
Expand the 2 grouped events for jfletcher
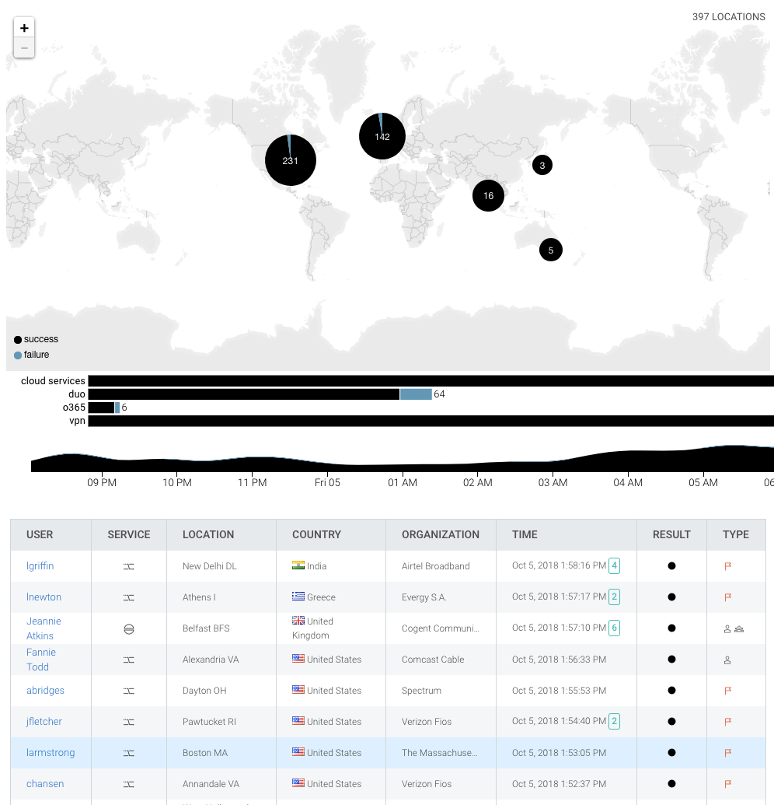click(614, 721)
